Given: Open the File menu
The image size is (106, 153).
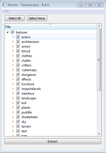Looking at the screenshot, I should 6,11.
